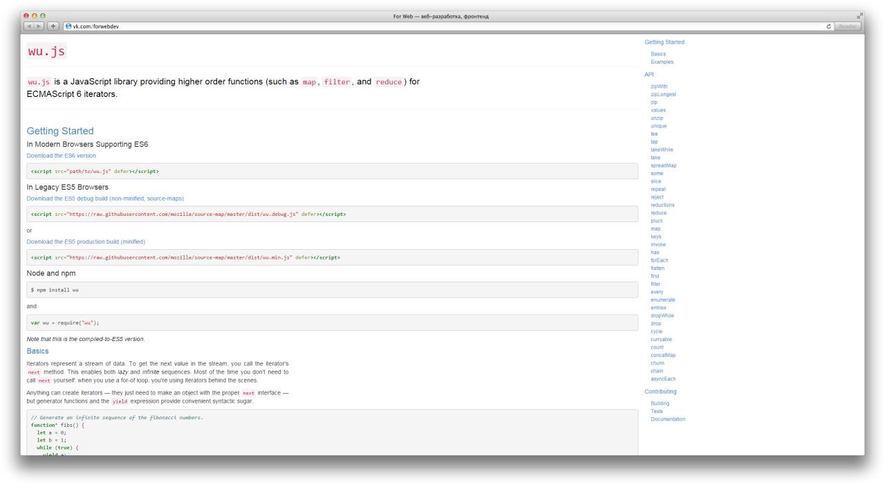The height and width of the screenshot is (485, 885).
Task: Open 'Contributing' section in the sidebar
Action: click(x=660, y=392)
